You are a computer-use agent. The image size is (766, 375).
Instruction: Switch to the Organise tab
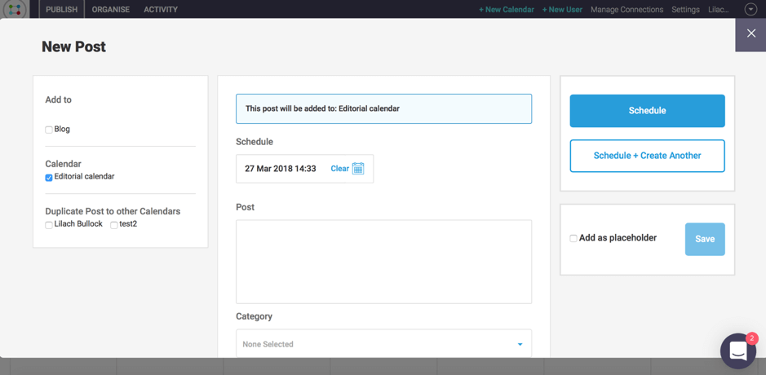click(x=111, y=9)
